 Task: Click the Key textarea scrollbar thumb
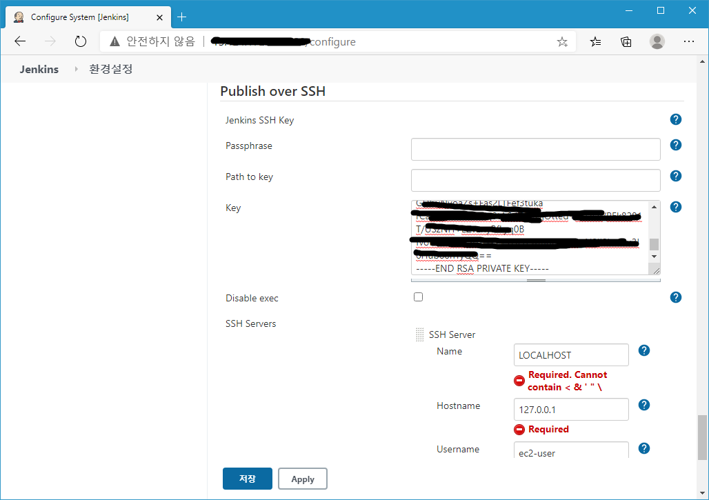(x=654, y=244)
